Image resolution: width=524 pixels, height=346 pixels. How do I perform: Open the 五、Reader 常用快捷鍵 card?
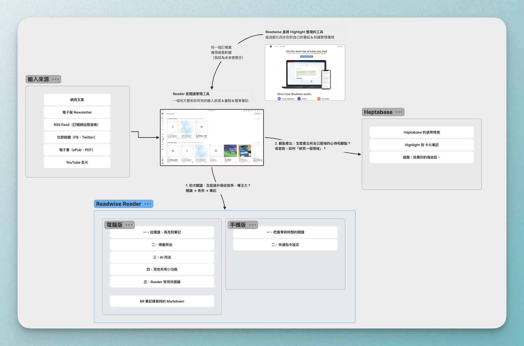(x=162, y=282)
